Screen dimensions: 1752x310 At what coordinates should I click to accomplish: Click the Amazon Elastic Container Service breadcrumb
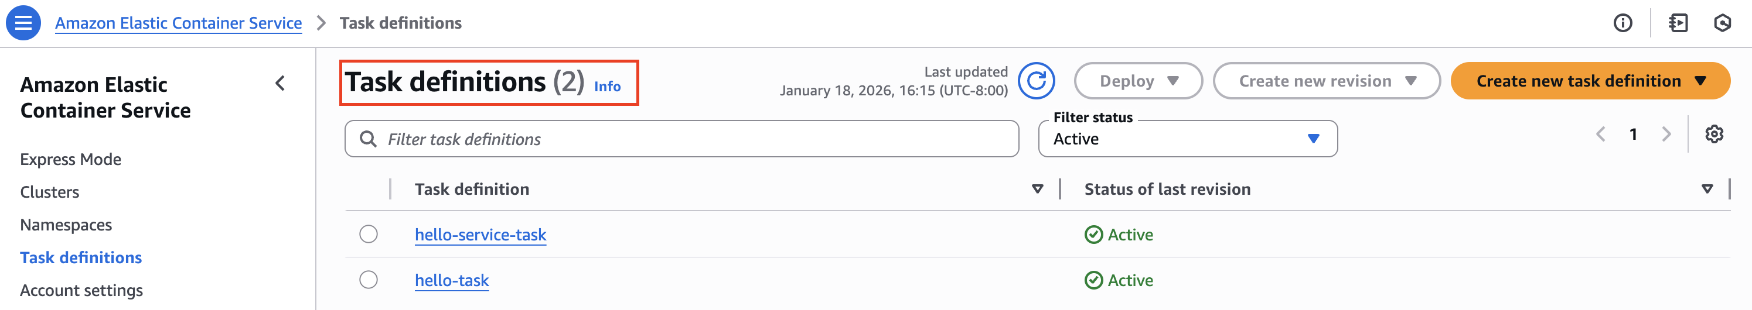point(178,23)
